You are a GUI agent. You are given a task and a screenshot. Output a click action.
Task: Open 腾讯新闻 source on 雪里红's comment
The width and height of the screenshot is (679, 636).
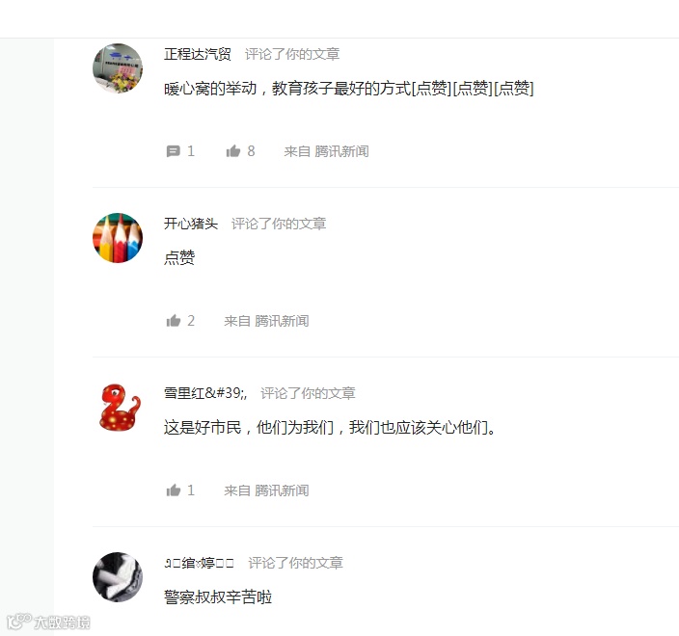click(x=282, y=490)
